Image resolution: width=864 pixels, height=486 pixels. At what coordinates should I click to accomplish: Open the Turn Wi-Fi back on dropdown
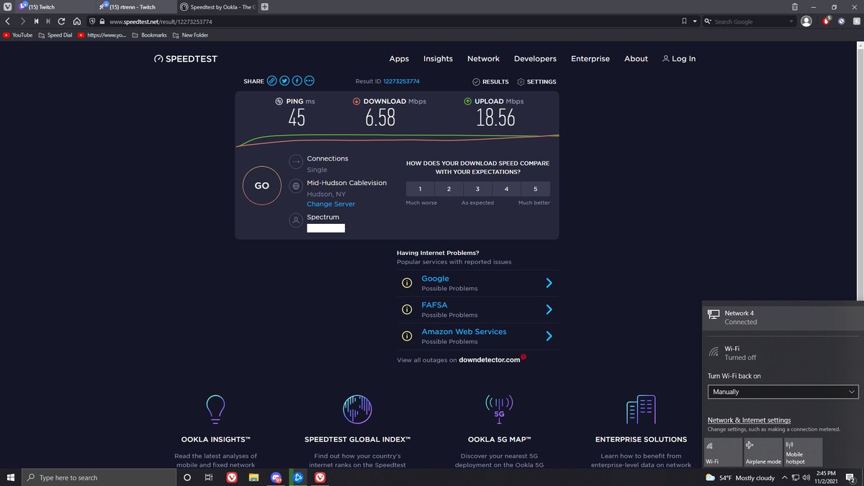click(x=783, y=392)
